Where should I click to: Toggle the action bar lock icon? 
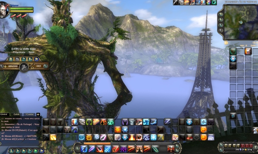77,149
